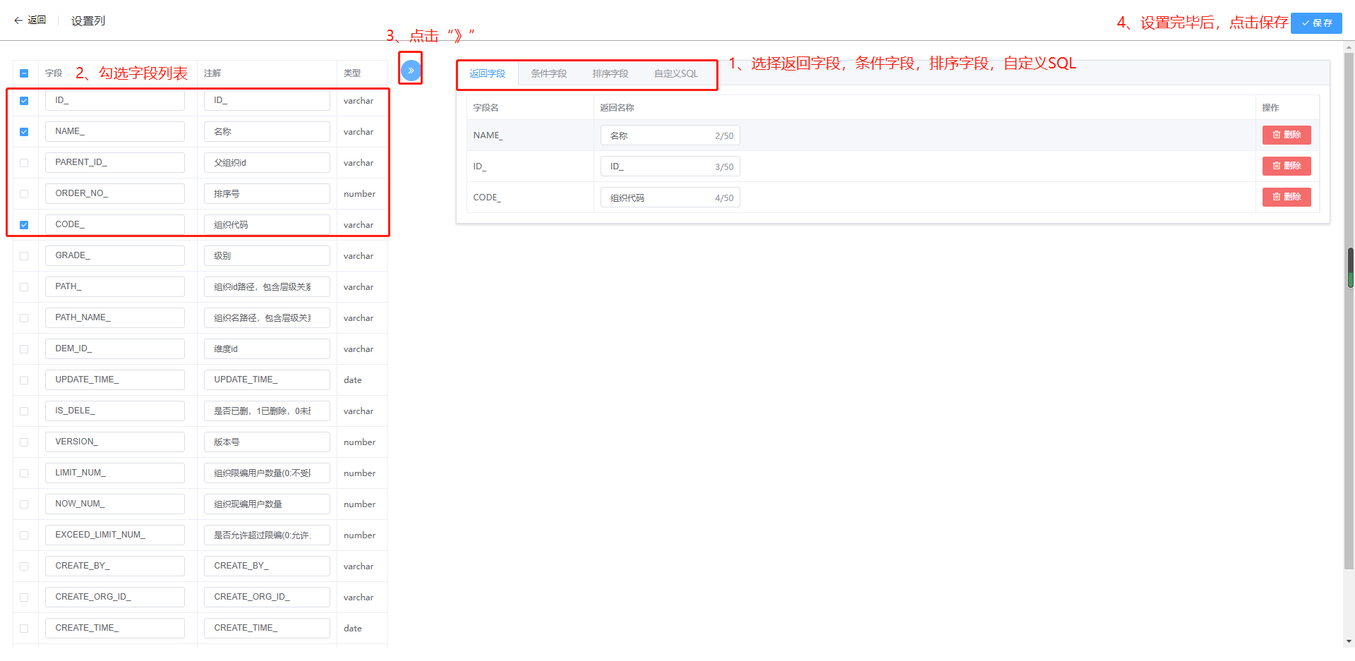1355x661 pixels.
Task: Check the CREATE_TIME_ field checkbox
Action: (24, 629)
